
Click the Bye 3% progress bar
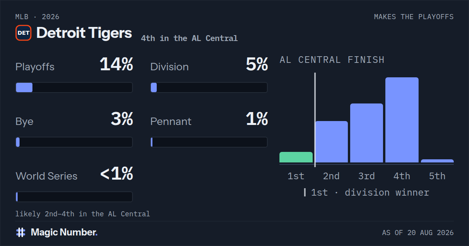coord(74,142)
